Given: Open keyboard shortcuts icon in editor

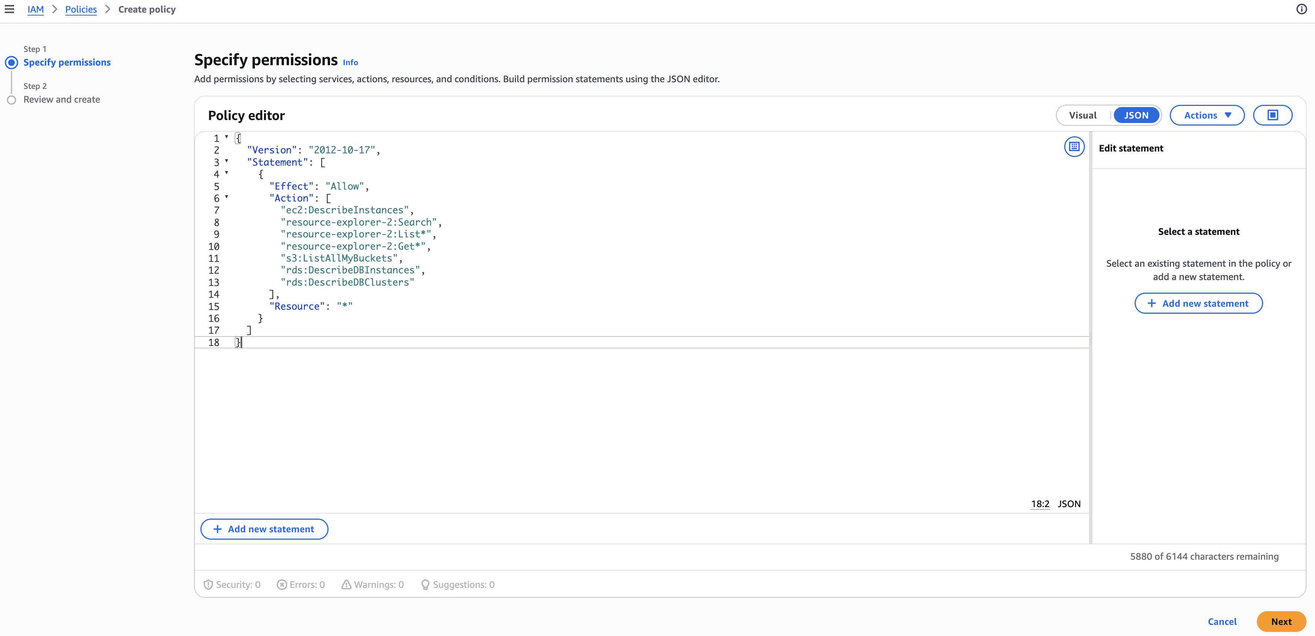Looking at the screenshot, I should (1074, 146).
